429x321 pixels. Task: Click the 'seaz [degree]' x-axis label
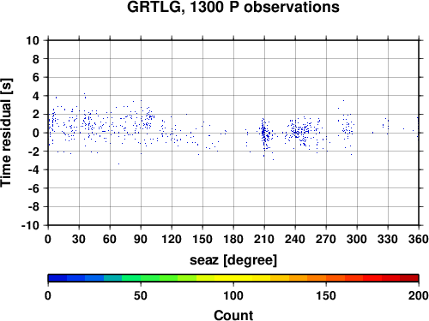233,260
